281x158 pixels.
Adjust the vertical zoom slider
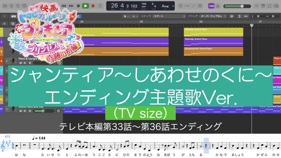(258, 16)
